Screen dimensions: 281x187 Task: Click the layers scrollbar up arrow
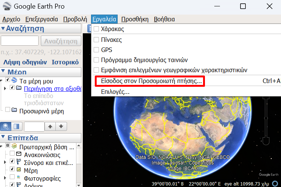(79, 145)
